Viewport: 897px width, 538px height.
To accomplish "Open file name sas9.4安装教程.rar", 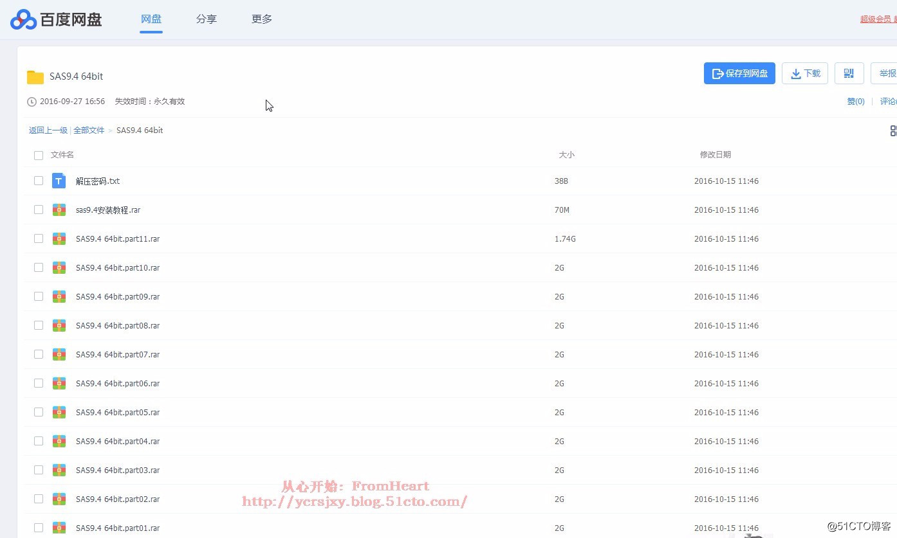I will [x=108, y=210].
